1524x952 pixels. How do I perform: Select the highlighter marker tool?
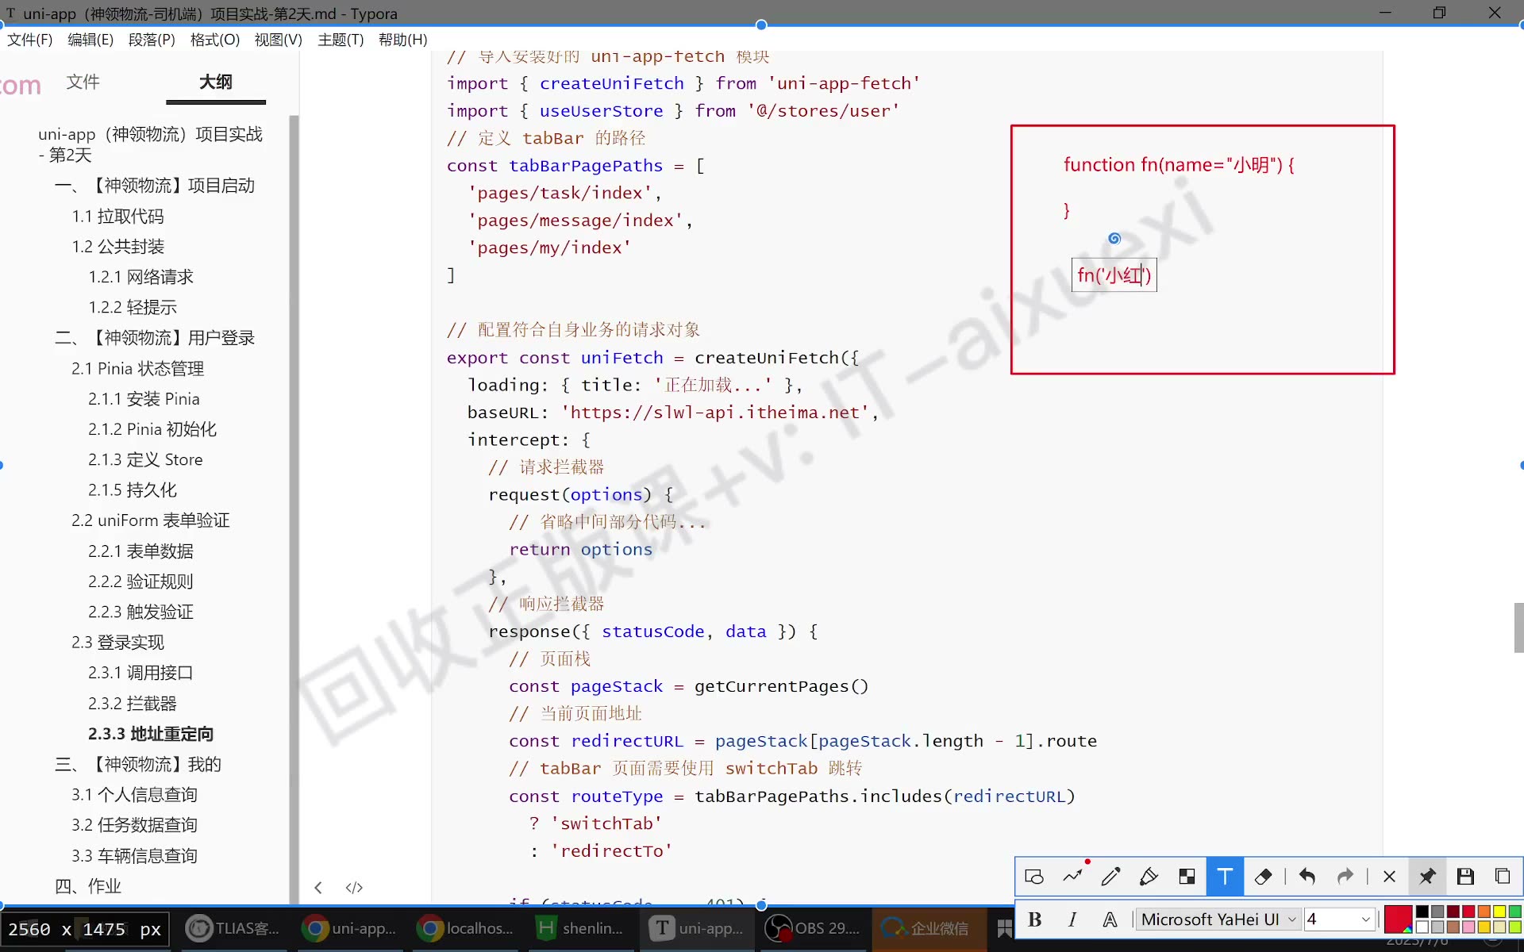pyautogui.click(x=1149, y=877)
